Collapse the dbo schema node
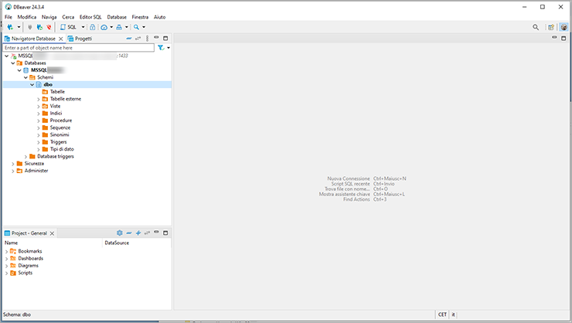Image resolution: width=572 pixels, height=323 pixels. click(x=32, y=84)
